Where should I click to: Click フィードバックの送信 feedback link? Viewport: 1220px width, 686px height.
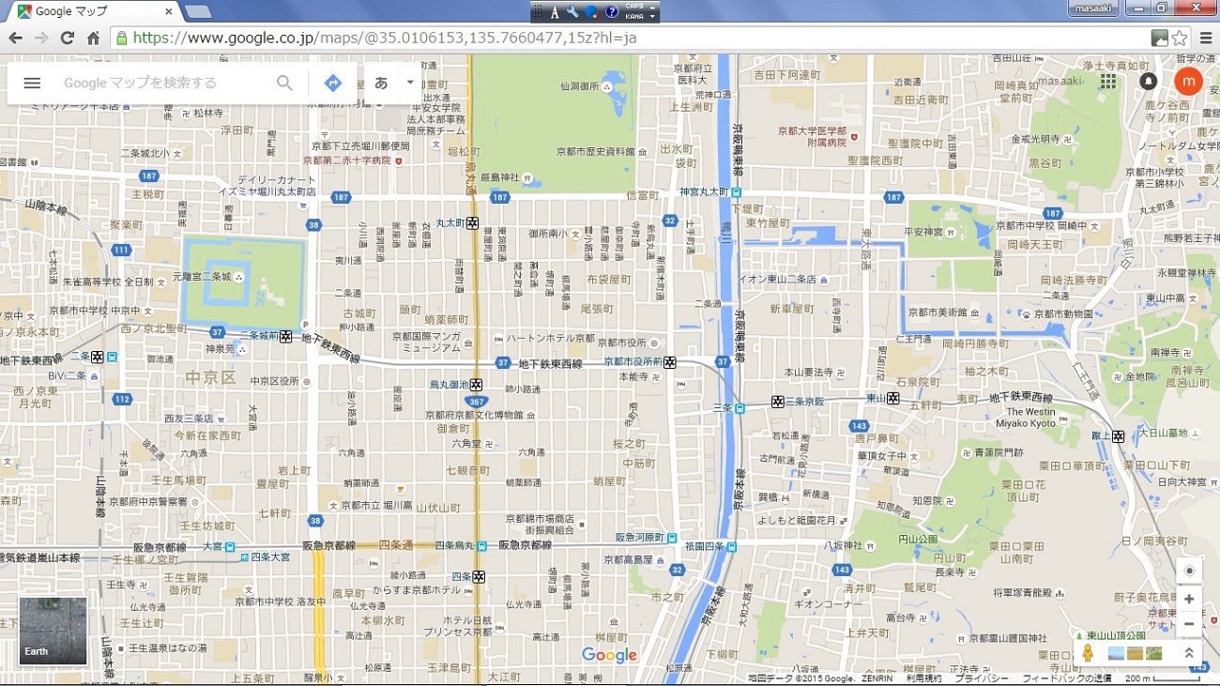coord(1067,678)
